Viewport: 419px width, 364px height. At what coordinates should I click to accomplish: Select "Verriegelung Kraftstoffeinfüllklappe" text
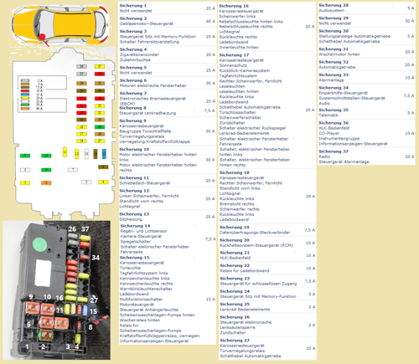[x=155, y=141]
